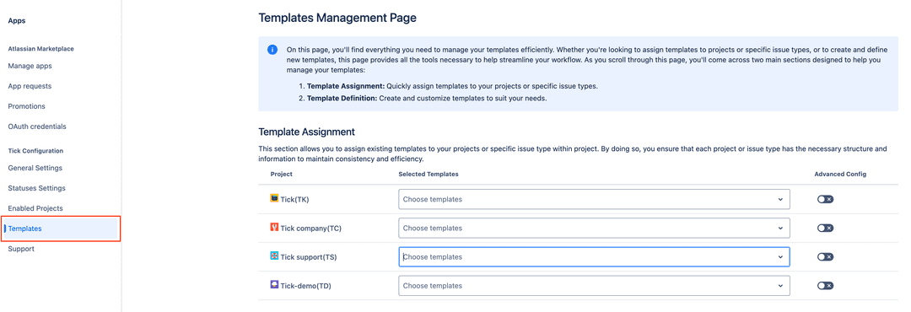
Task: Open OAuth credentials in the sidebar
Action: pos(37,126)
